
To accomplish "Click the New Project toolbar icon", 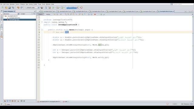I will pyautogui.click(x=6, y=8).
